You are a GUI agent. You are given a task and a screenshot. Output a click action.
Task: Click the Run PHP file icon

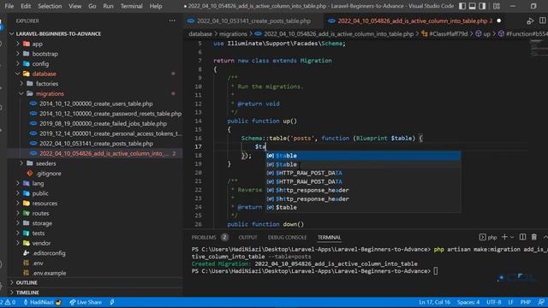(x=530, y=21)
